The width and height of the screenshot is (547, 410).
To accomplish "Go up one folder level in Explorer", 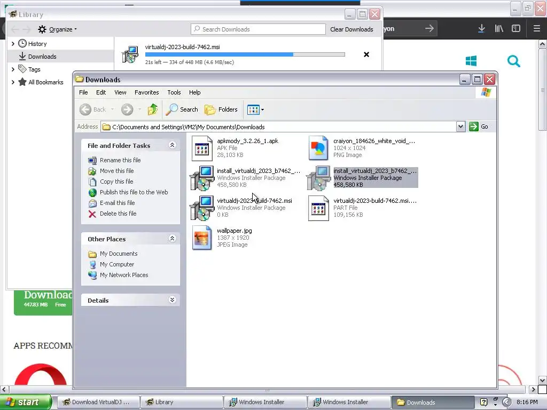I will pos(152,109).
